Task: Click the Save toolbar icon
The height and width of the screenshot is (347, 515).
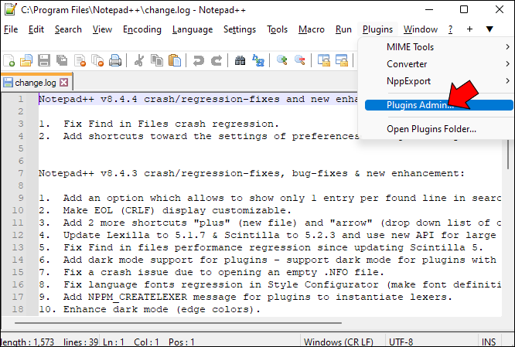Action: pyautogui.click(x=44, y=60)
